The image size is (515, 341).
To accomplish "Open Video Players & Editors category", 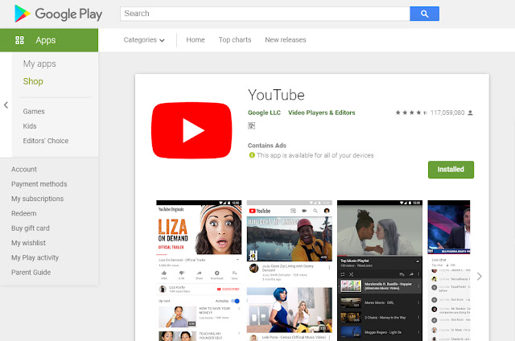I will click(x=322, y=113).
